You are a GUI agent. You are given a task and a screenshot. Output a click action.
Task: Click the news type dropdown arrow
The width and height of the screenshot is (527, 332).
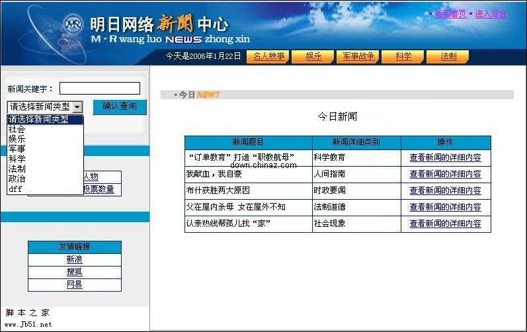(x=77, y=107)
